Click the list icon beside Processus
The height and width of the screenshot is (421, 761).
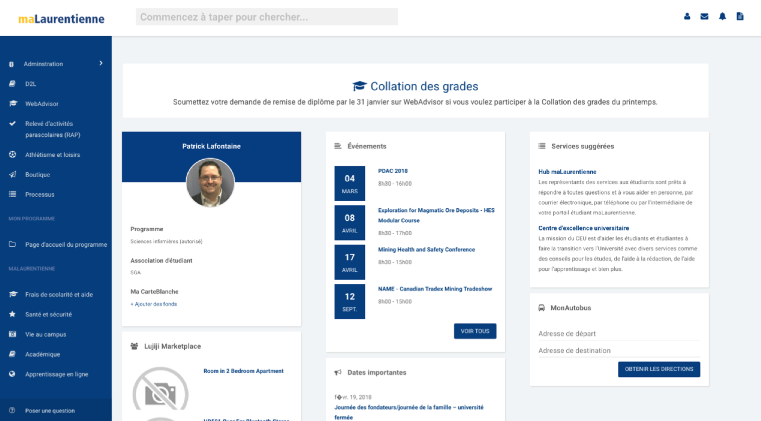tap(13, 194)
